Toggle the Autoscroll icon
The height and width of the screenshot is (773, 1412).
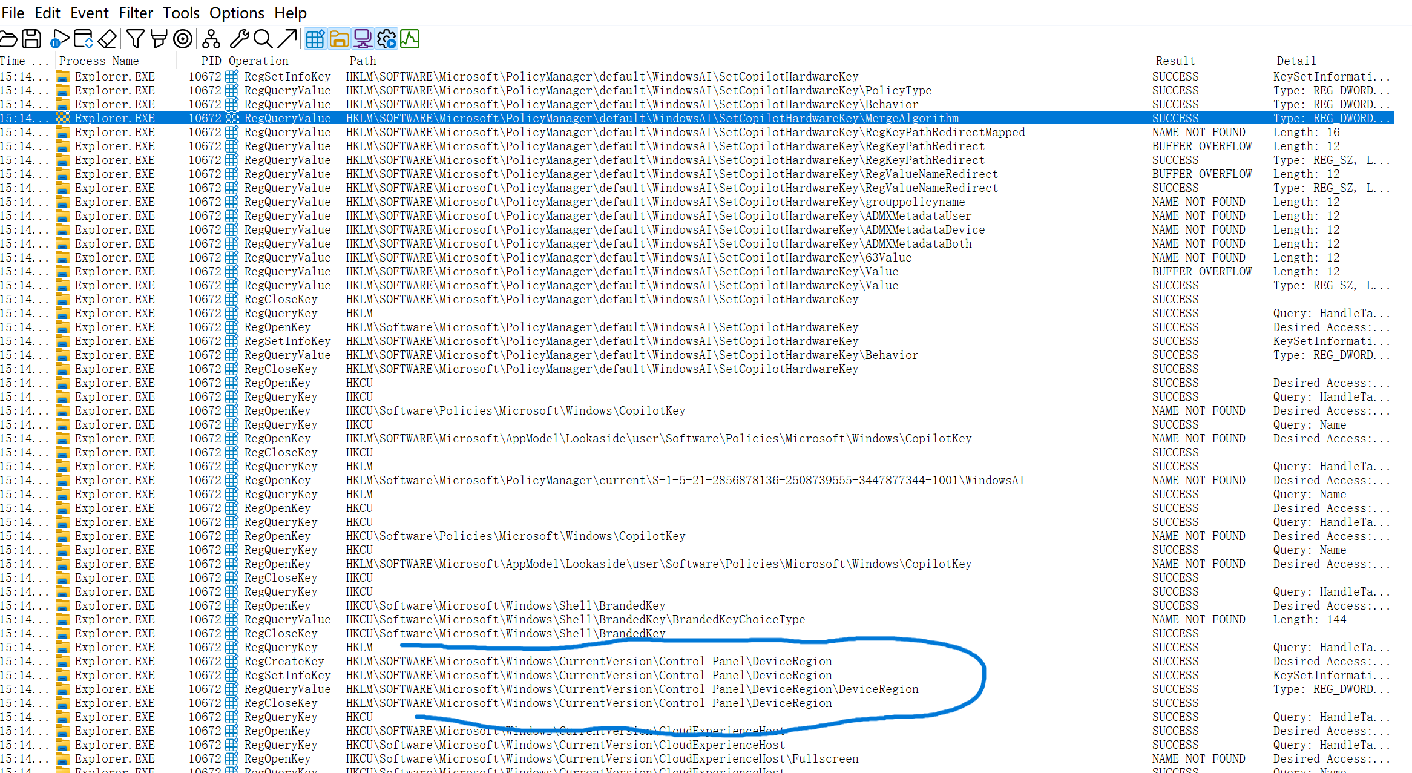(84, 39)
